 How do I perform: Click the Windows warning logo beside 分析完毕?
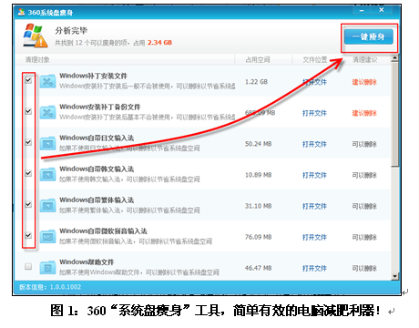point(36,36)
